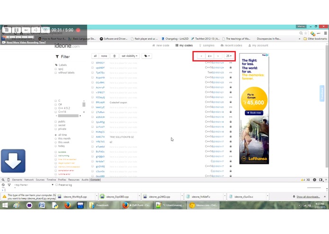The image size is (329, 234).
Task: Change DevTools dock side icon
Action: click(x=320, y=180)
